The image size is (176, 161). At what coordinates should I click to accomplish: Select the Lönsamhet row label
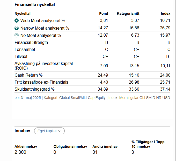[x=25, y=49]
